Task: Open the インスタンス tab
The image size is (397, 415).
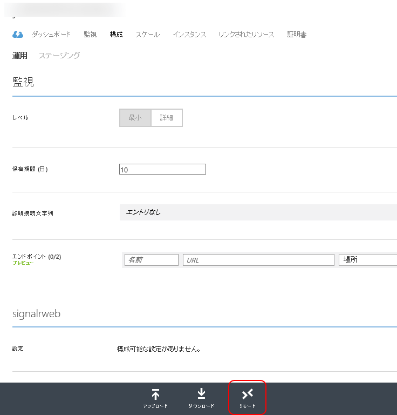Action: tap(189, 35)
